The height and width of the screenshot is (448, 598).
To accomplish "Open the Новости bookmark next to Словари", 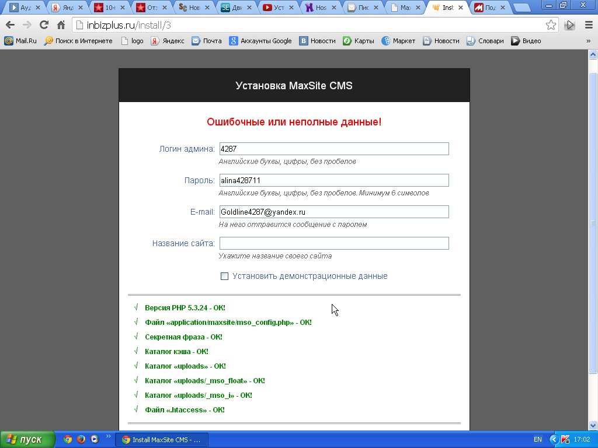I will point(441,41).
